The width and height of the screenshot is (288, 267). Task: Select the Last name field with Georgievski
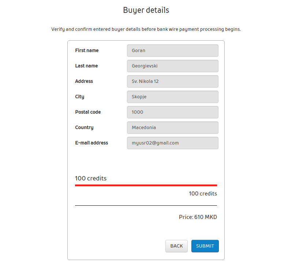coord(172,66)
